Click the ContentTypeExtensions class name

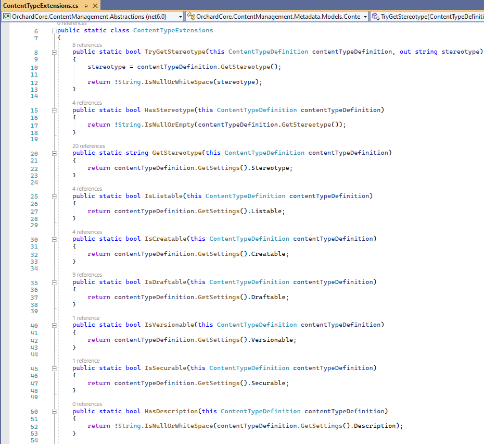[x=173, y=30]
